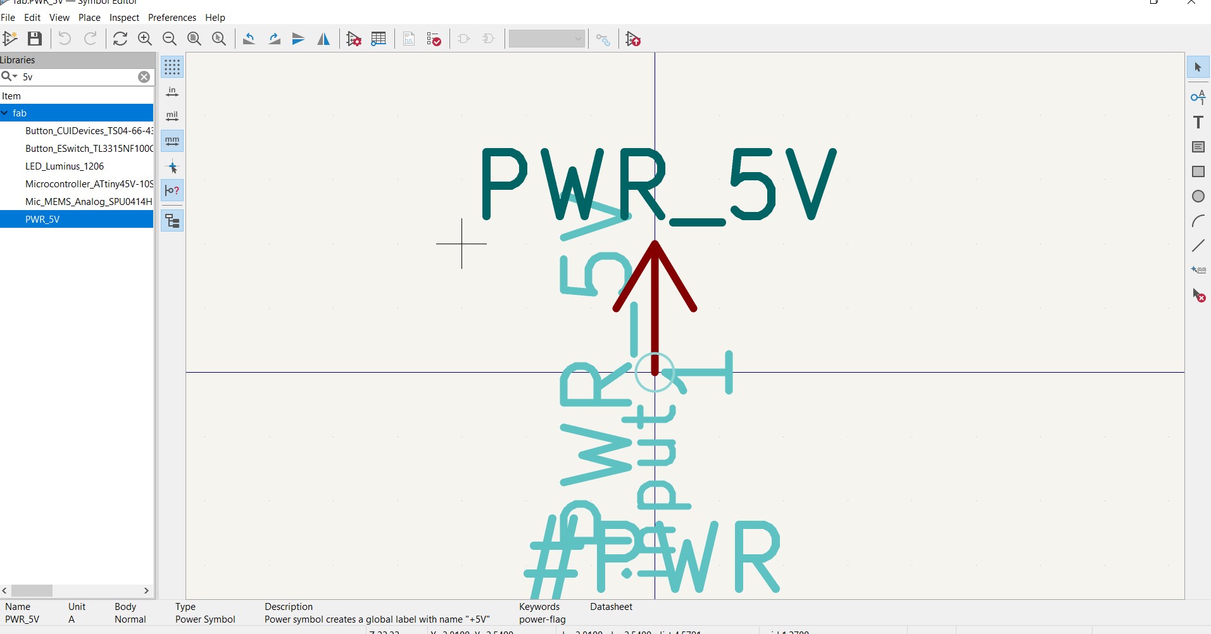Image resolution: width=1211 pixels, height=634 pixels.
Task: Select the Microcontroller_ATtiny45V-10S symbol
Action: [x=89, y=184]
